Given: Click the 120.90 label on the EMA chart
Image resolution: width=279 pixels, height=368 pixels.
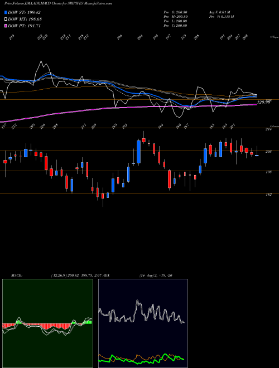Looking at the screenshot, I should 263,102.
